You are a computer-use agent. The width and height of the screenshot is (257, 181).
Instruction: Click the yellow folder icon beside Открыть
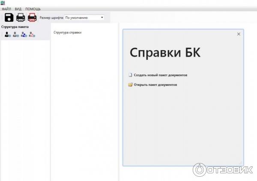(131, 85)
